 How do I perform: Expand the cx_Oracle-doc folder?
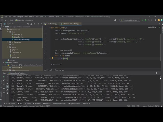[8, 42]
